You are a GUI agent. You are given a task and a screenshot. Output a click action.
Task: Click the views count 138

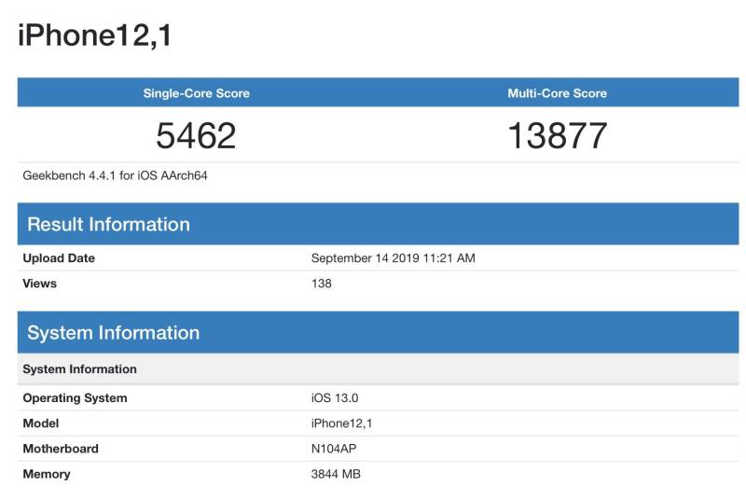pos(321,283)
